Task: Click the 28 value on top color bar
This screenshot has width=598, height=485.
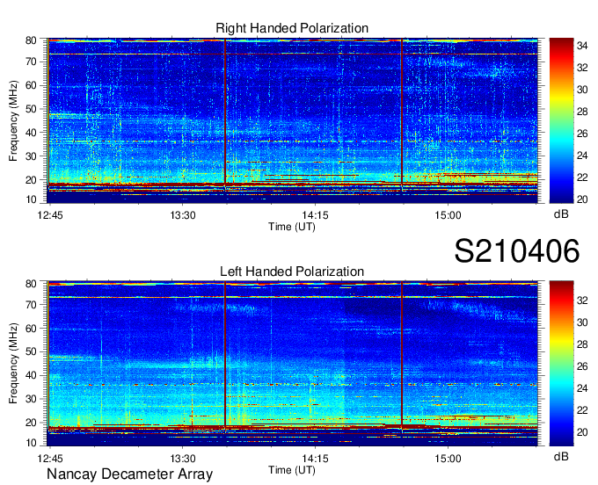Action: pos(582,112)
